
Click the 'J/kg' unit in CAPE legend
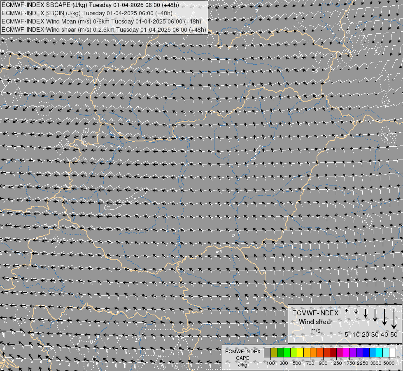pos(242,365)
